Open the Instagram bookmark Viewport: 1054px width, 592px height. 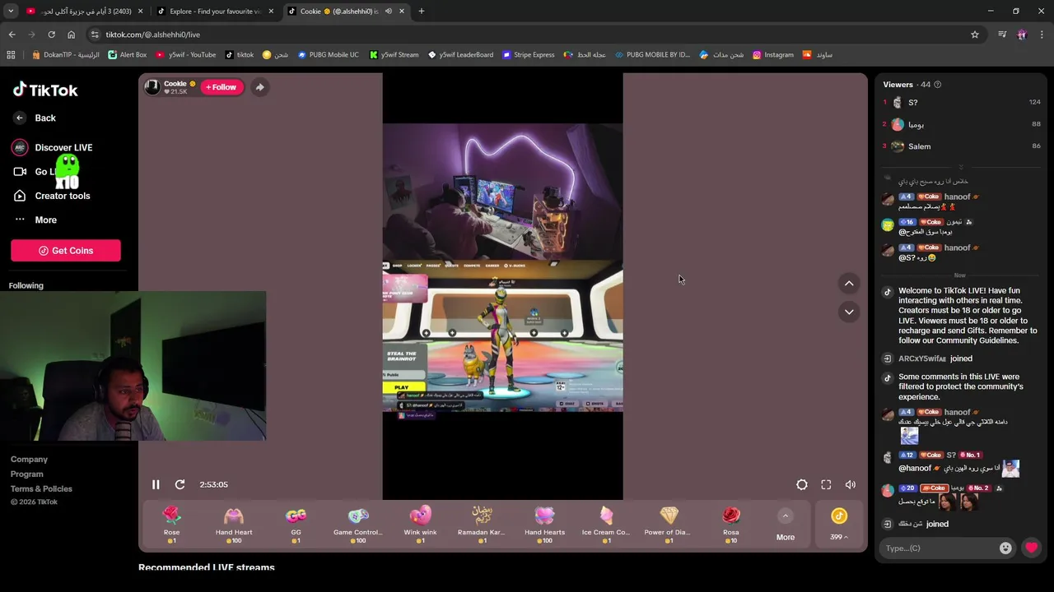(772, 55)
